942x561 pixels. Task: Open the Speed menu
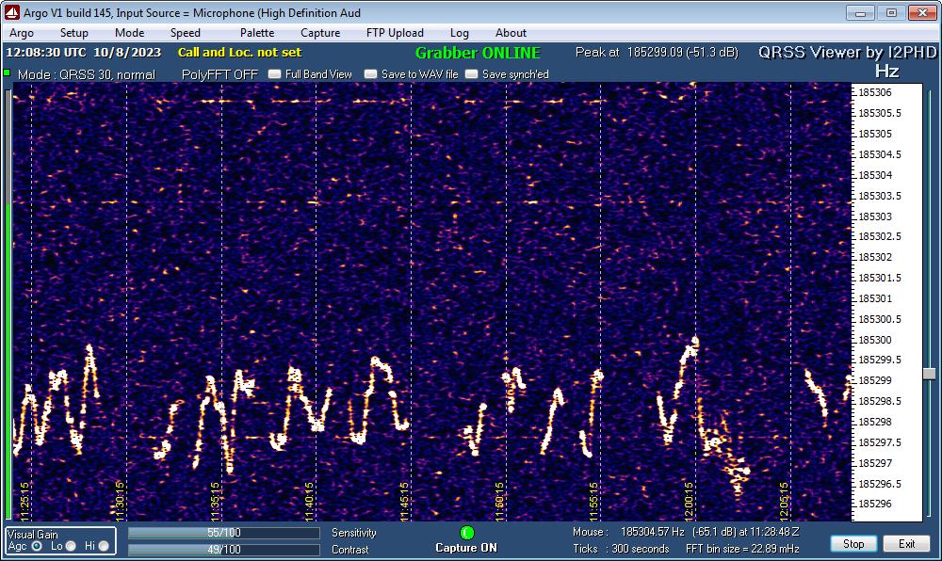185,33
